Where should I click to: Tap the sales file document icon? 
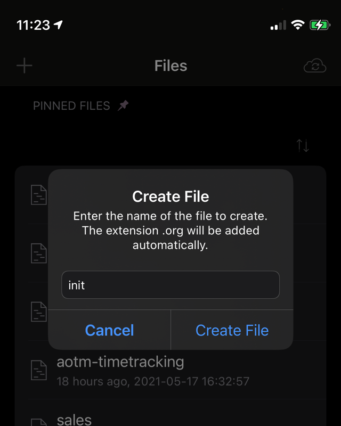point(39,422)
